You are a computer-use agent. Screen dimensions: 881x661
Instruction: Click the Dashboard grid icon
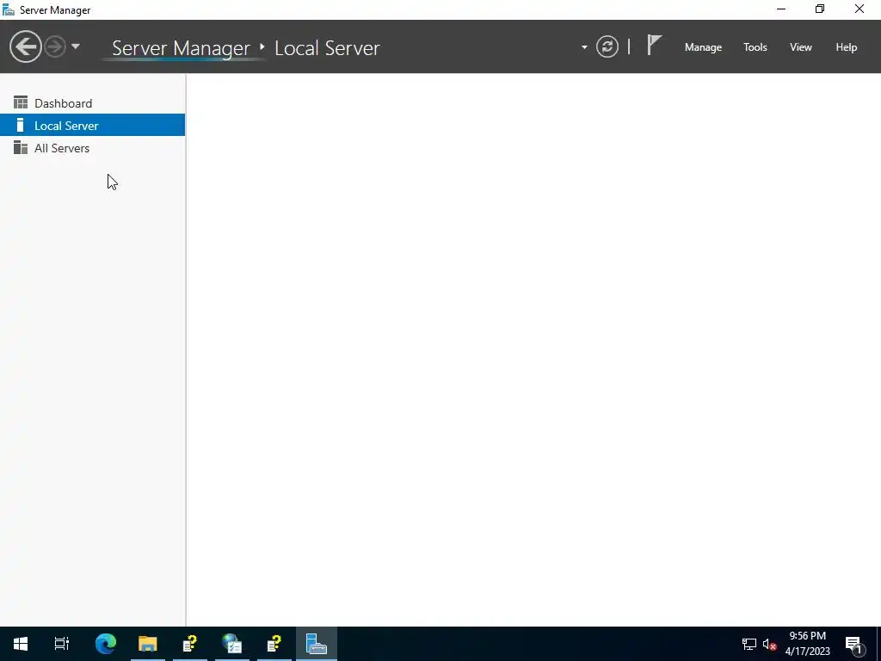point(21,102)
